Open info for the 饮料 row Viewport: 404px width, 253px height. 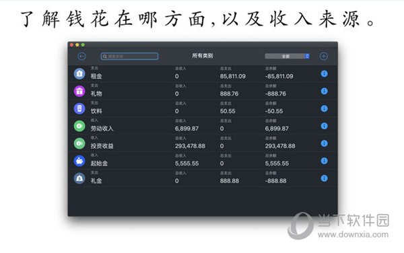click(324, 108)
